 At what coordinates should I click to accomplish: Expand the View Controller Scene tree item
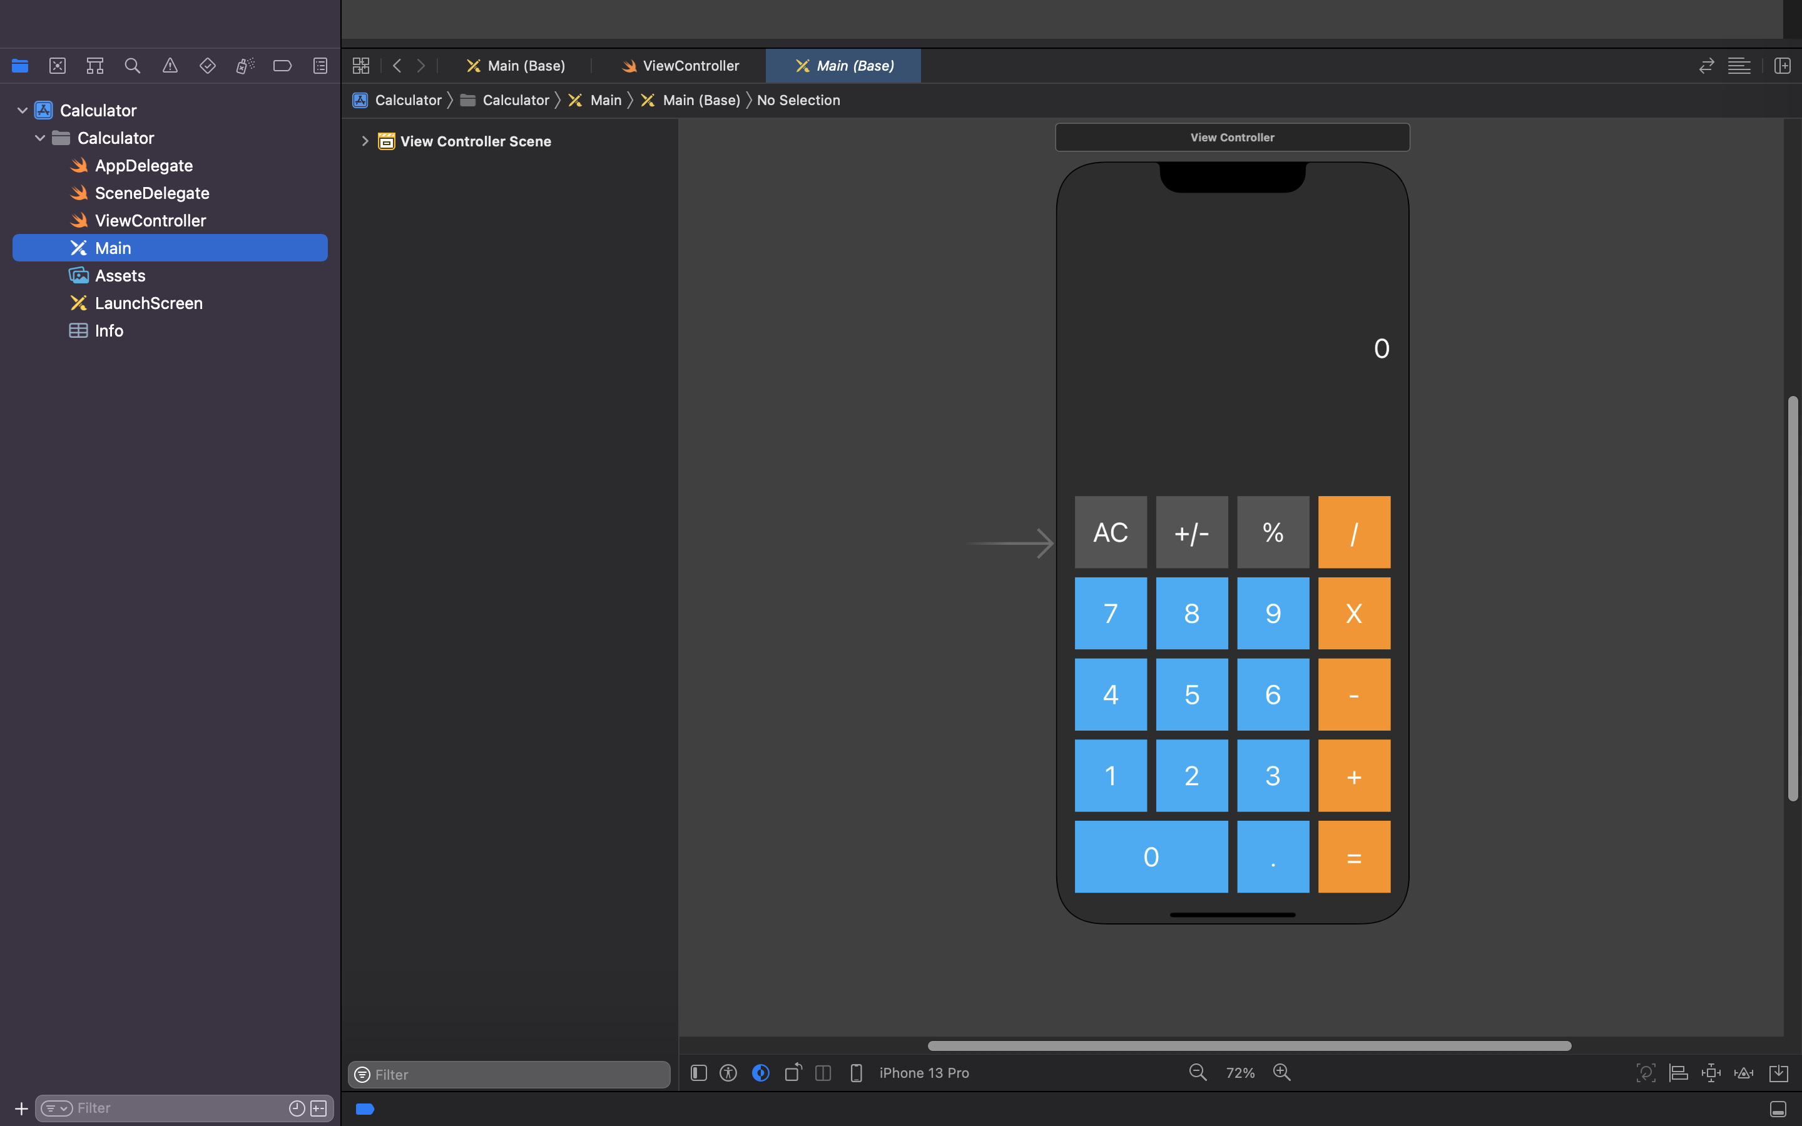[364, 141]
